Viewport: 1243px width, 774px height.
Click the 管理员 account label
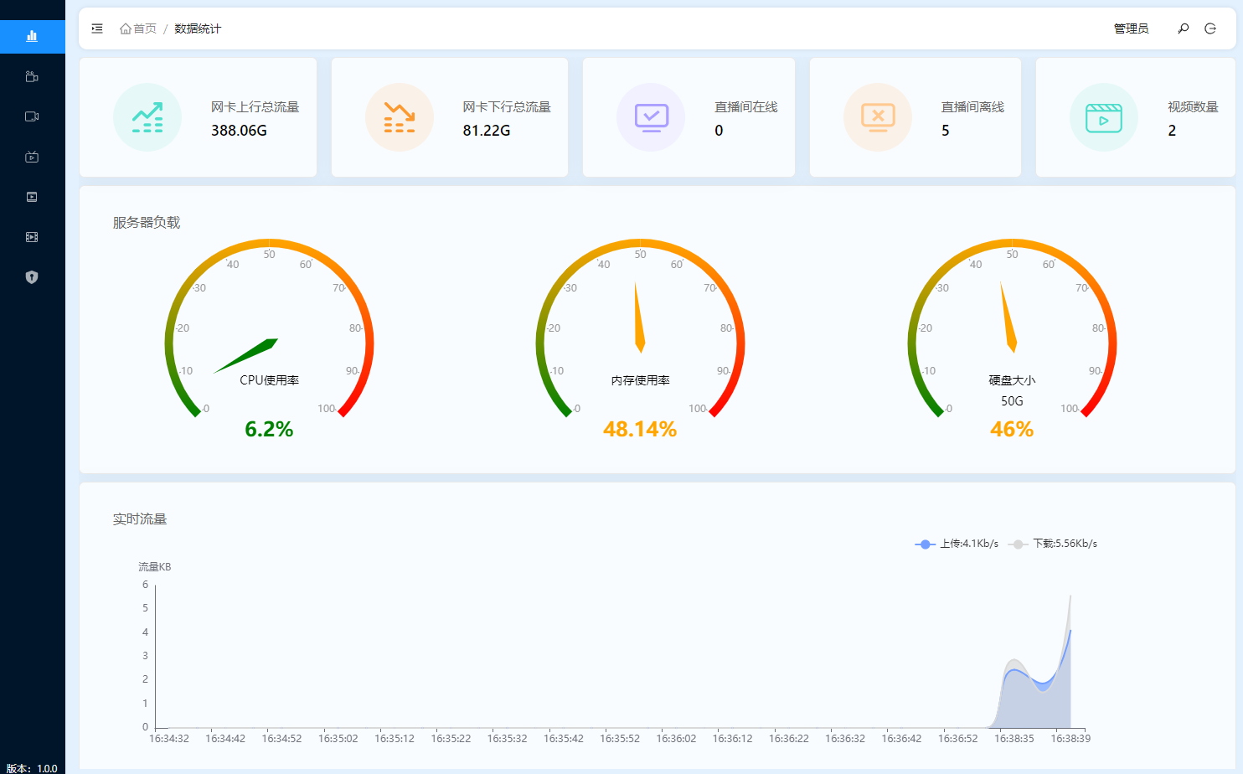[x=1131, y=28]
